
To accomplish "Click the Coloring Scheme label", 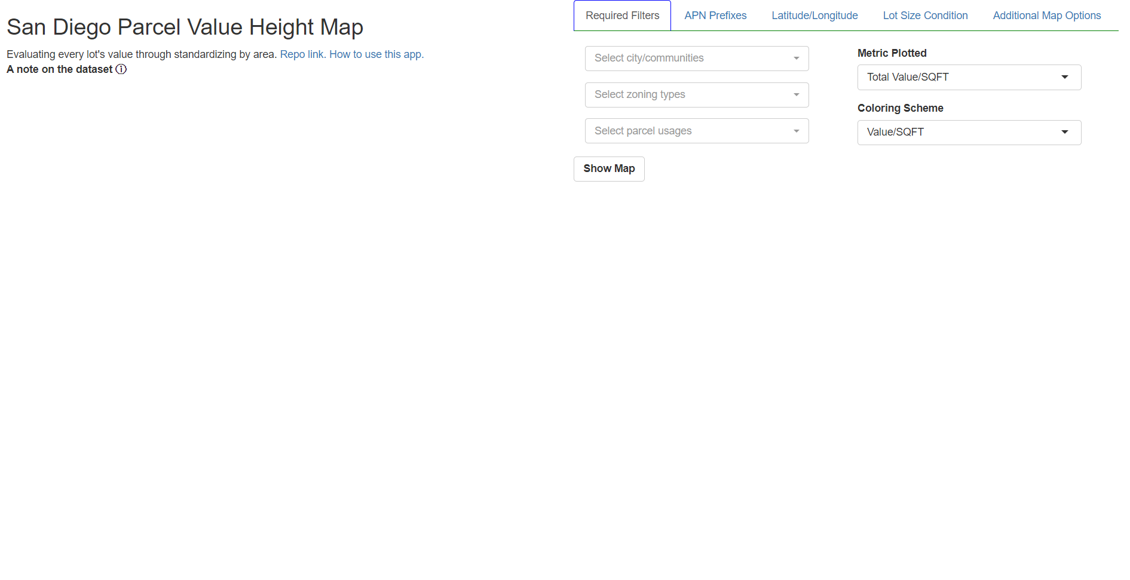I will pos(900,108).
